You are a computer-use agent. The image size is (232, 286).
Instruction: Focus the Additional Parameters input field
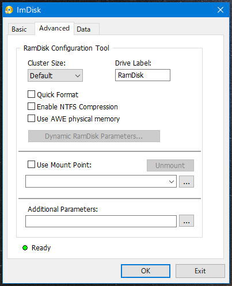point(101,221)
